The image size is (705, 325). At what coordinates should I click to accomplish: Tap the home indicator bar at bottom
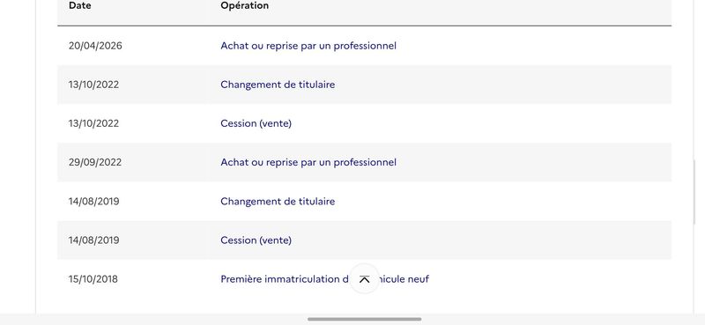[365, 319]
